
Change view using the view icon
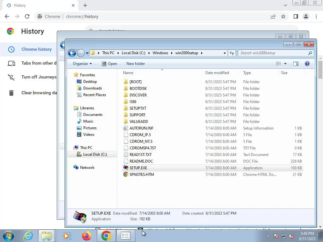tap(278, 64)
